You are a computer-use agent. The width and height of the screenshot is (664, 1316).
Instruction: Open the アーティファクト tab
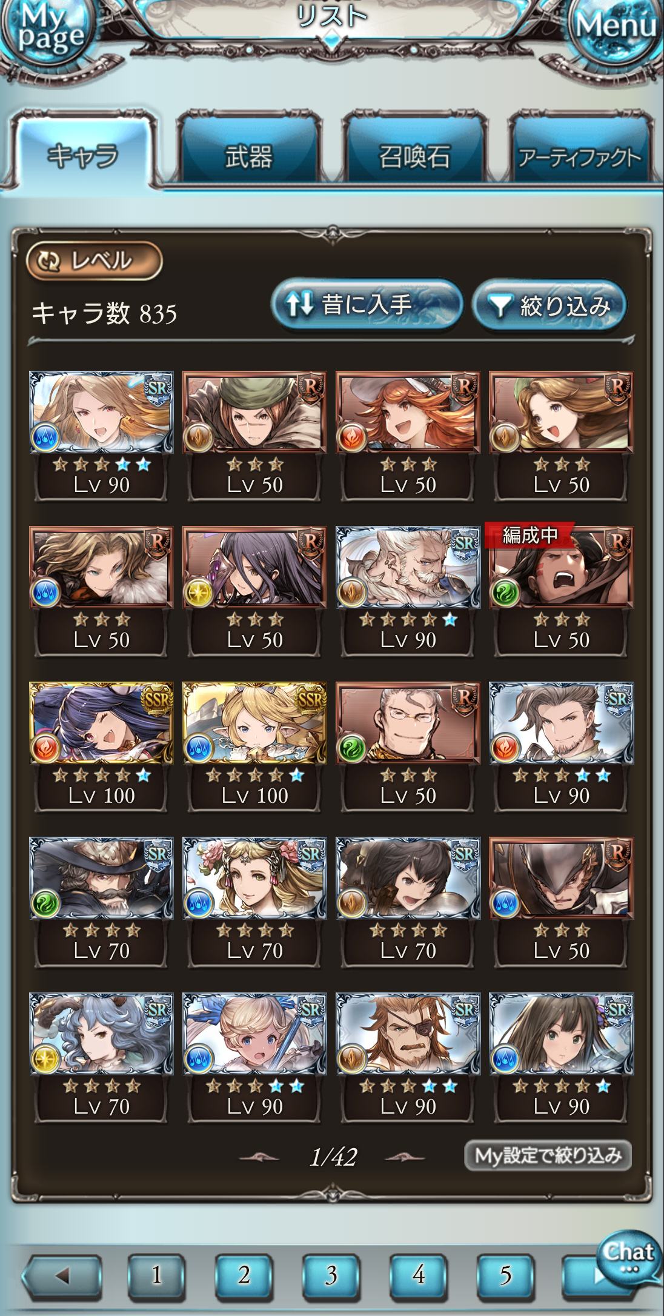click(580, 152)
